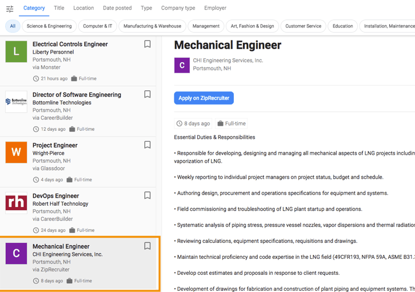The width and height of the screenshot is (415, 292).
Task: Filter by Art, Fashion & Design category
Action: pyautogui.click(x=252, y=26)
